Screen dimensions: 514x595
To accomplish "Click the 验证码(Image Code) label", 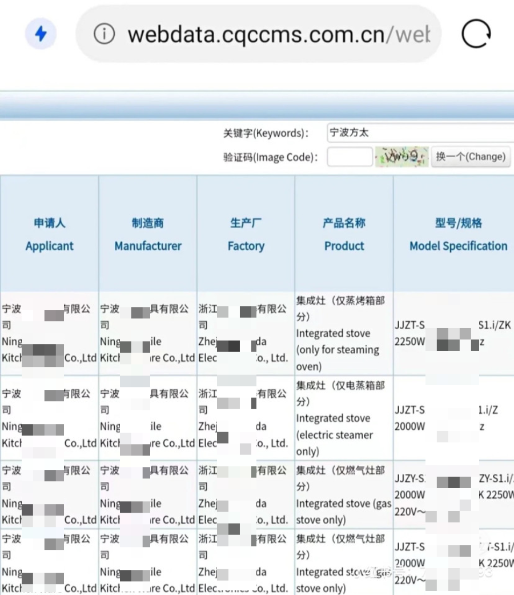I will pos(270,157).
